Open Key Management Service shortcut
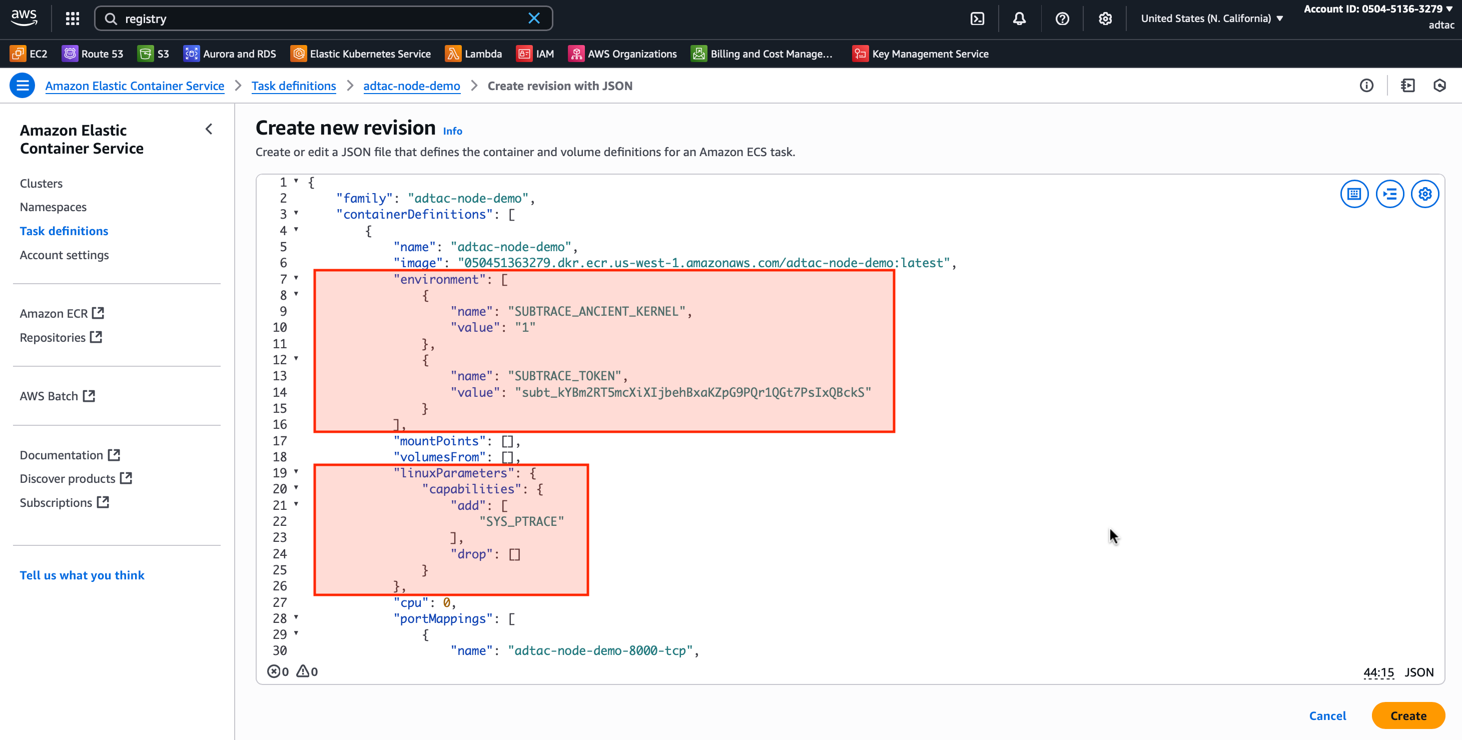This screenshot has height=740, width=1462. click(x=920, y=54)
